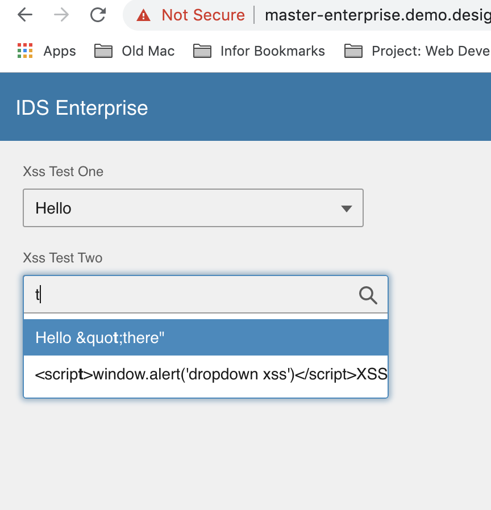
Task: Click the Xss Test Two label
Action: click(63, 258)
